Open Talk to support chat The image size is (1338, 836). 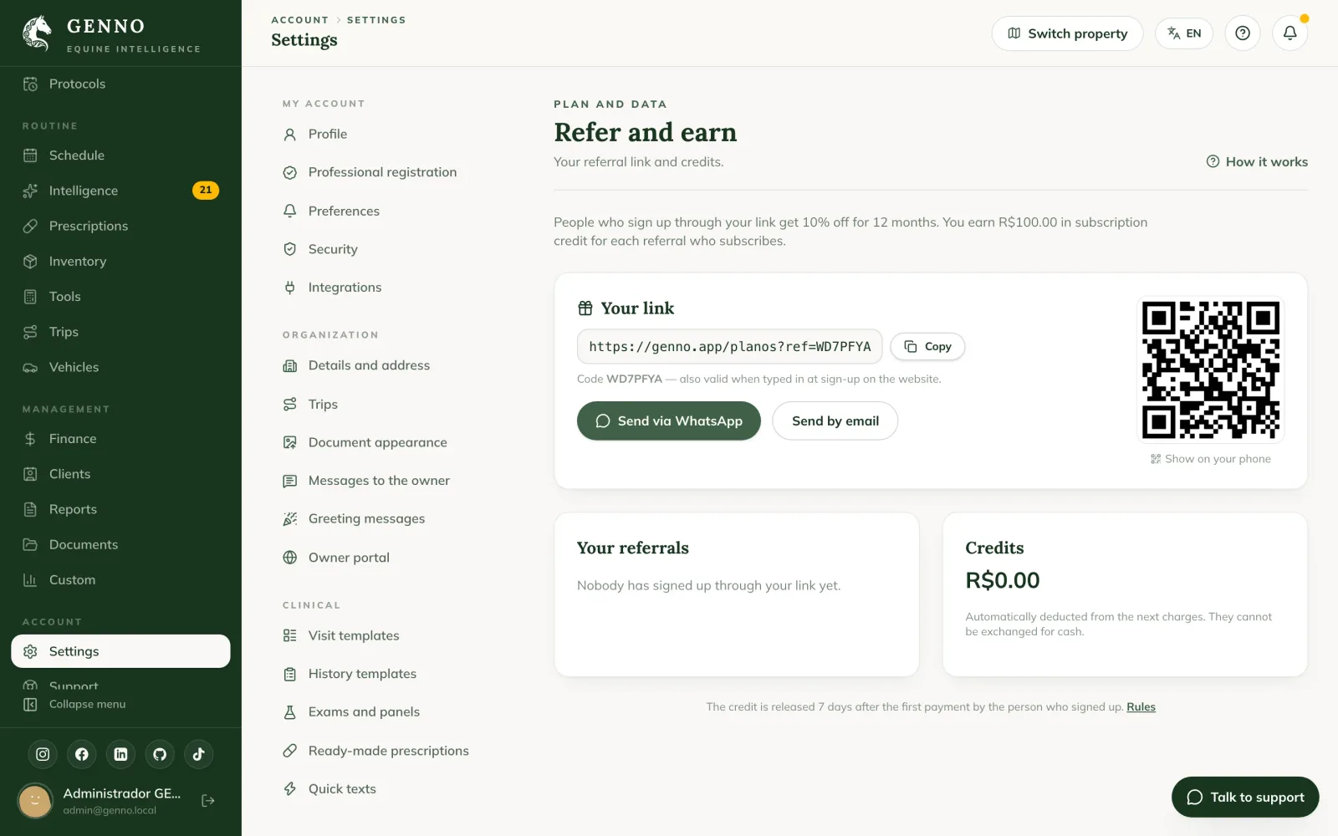[x=1245, y=797]
